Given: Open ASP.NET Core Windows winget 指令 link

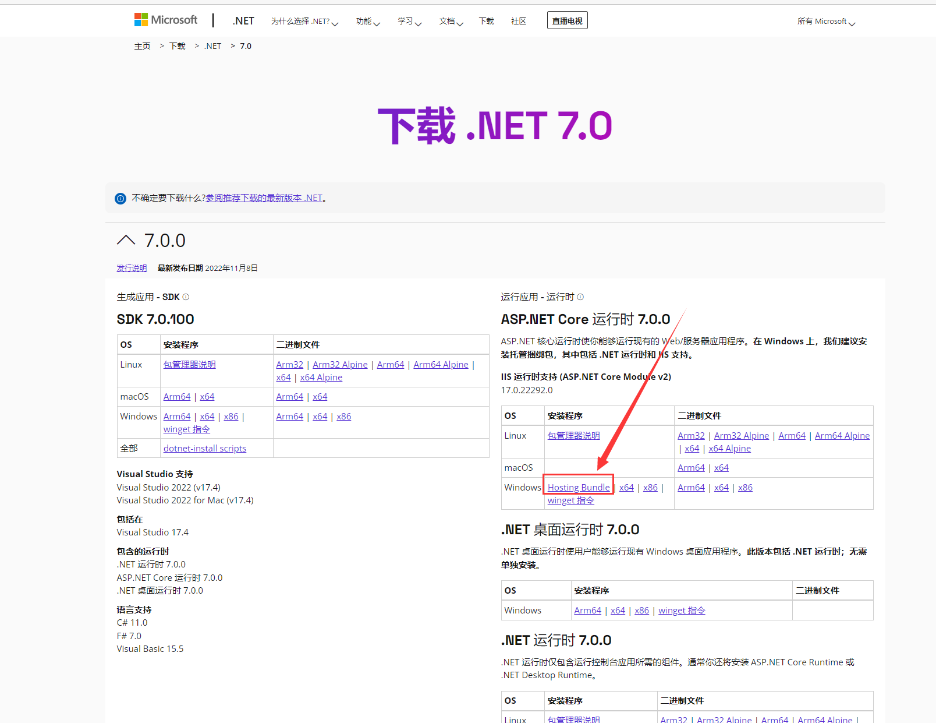Looking at the screenshot, I should pyautogui.click(x=571, y=500).
